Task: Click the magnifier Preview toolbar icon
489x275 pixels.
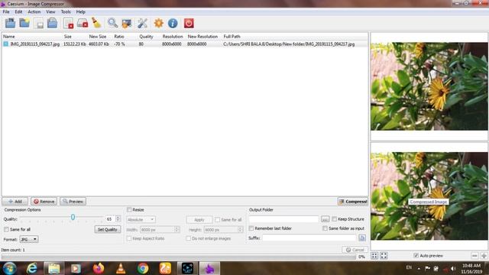Action: point(112,23)
